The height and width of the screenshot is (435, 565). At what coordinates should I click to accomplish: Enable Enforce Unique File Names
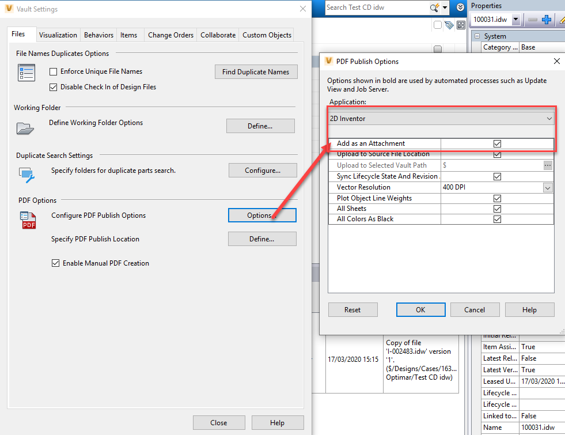53,71
